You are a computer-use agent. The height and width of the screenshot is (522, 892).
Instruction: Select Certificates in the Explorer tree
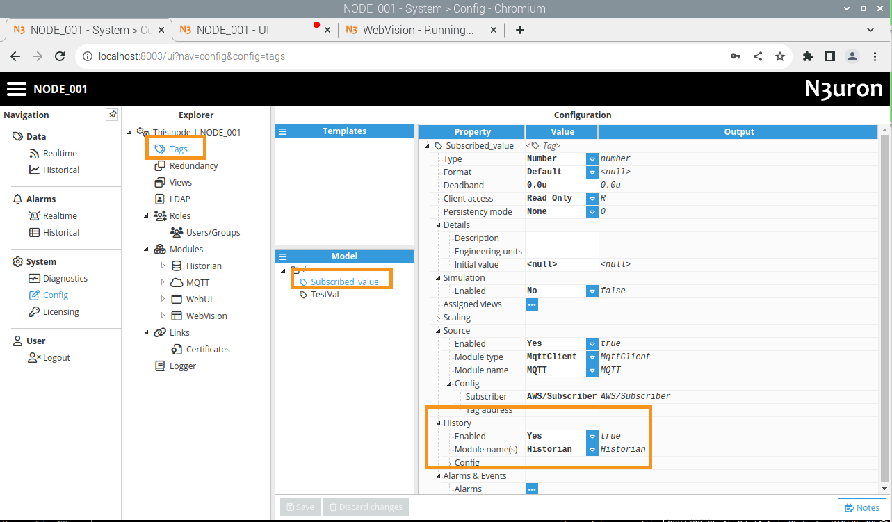(x=200, y=350)
